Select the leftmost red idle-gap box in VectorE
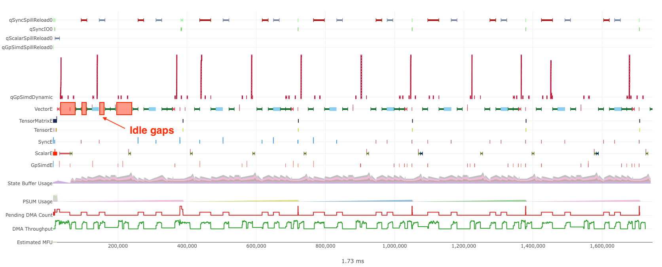 point(68,108)
